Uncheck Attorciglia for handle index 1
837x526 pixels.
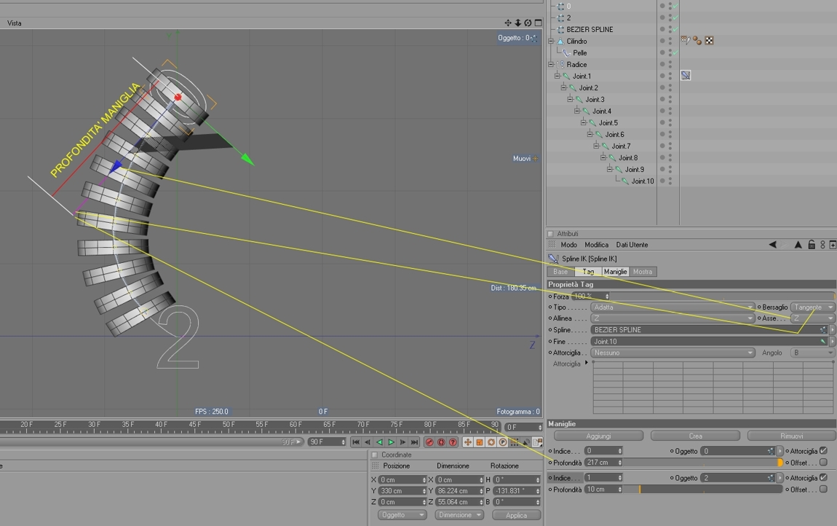pos(823,477)
